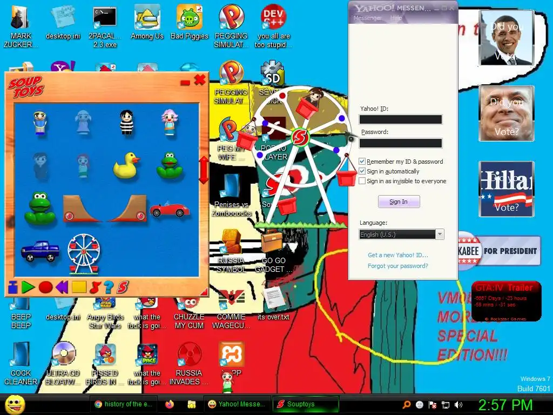This screenshot has width=553, height=415.
Task: Click the red music note icon in Souptoys
Action: (95, 287)
